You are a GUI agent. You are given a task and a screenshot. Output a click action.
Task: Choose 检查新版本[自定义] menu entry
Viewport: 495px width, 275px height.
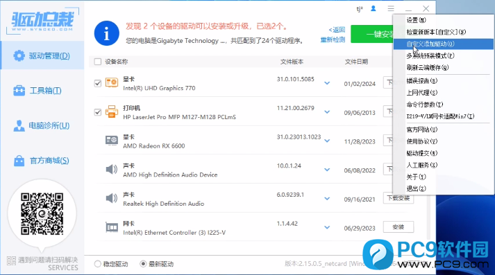(x=443, y=32)
